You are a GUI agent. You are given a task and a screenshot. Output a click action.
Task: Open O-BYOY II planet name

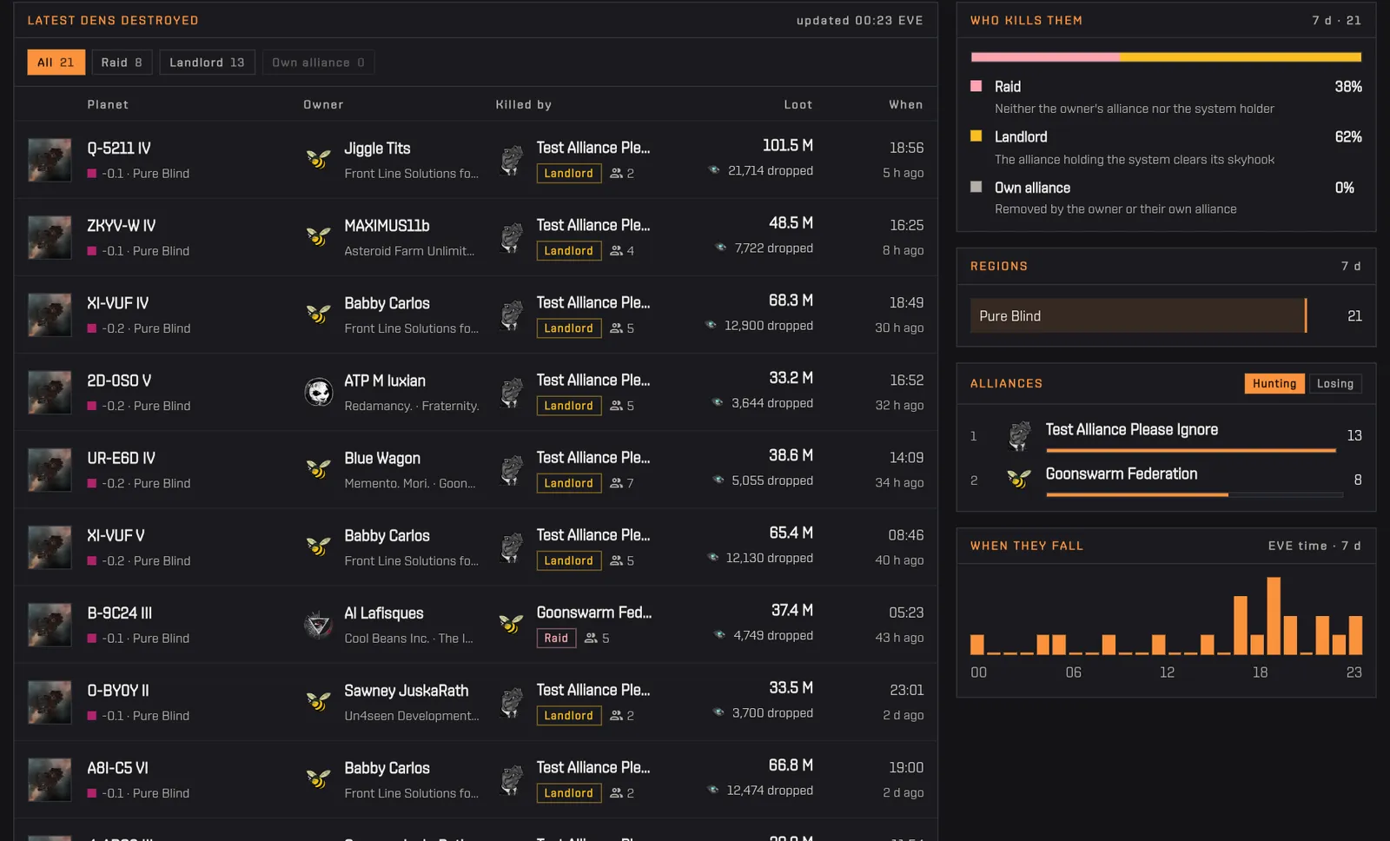click(118, 691)
